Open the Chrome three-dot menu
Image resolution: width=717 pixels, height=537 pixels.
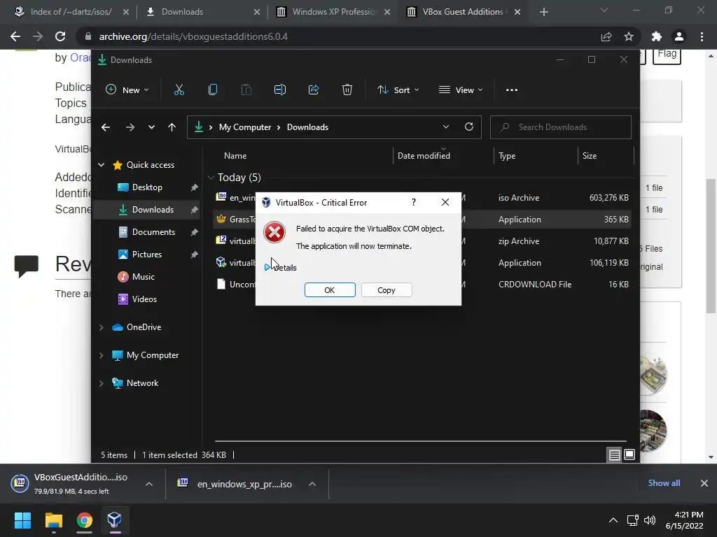pyautogui.click(x=702, y=36)
